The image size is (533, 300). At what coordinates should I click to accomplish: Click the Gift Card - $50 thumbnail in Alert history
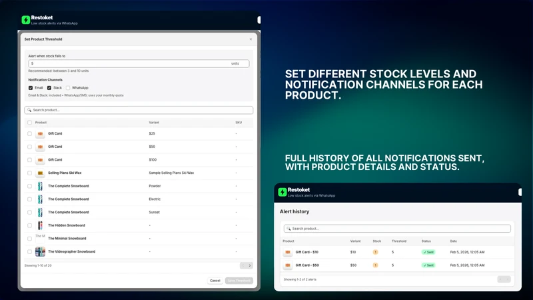pyautogui.click(x=288, y=265)
